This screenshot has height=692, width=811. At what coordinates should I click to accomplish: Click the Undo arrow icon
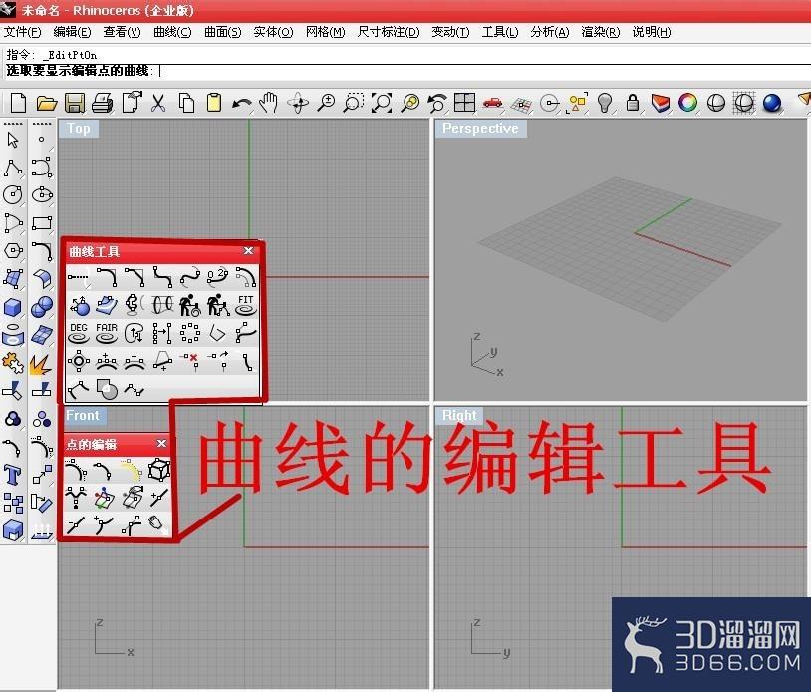coord(242,103)
